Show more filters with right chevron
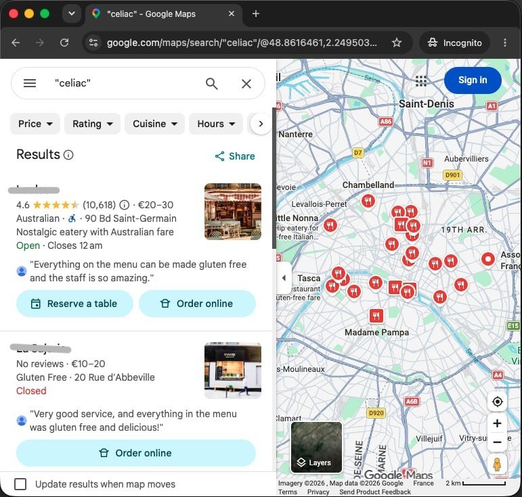522x497 pixels. pyautogui.click(x=261, y=124)
